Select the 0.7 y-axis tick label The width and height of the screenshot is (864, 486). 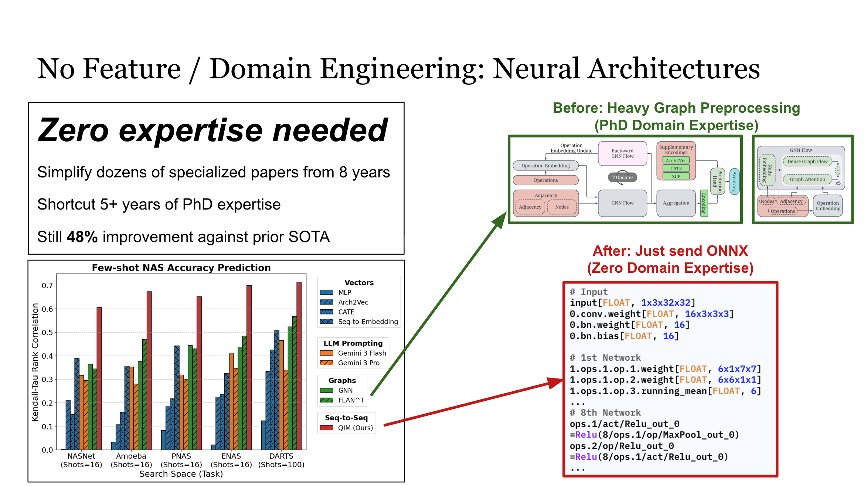coord(47,285)
